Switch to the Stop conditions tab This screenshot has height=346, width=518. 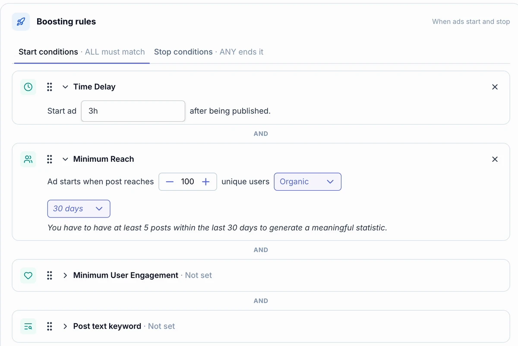click(x=208, y=52)
